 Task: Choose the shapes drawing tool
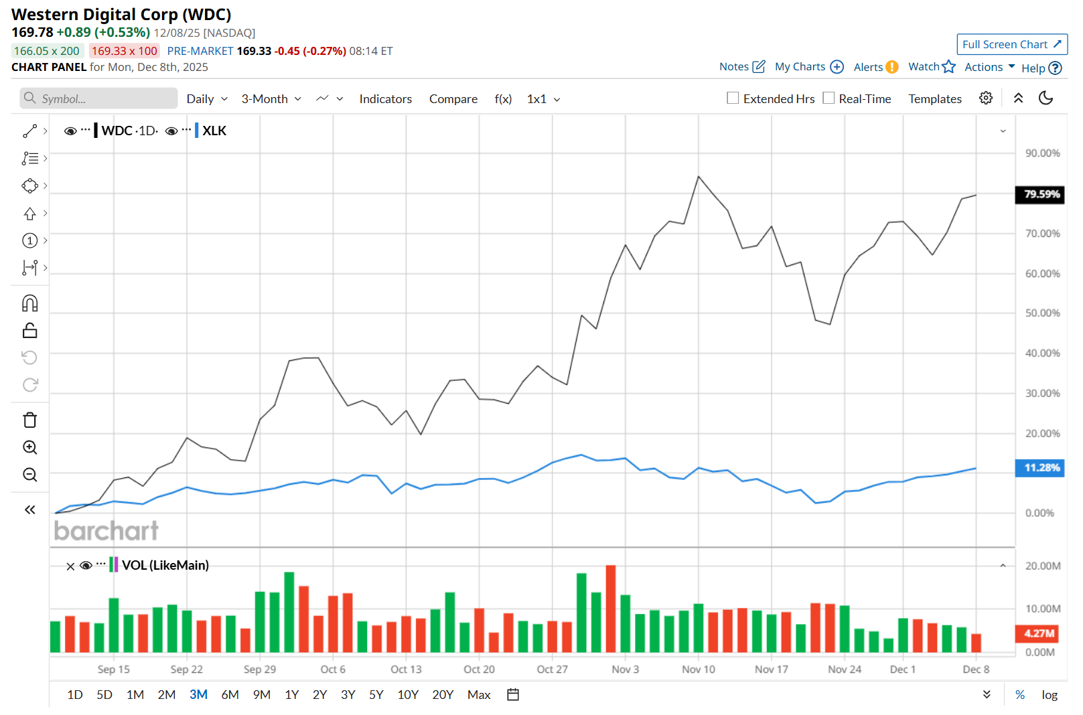coord(29,185)
